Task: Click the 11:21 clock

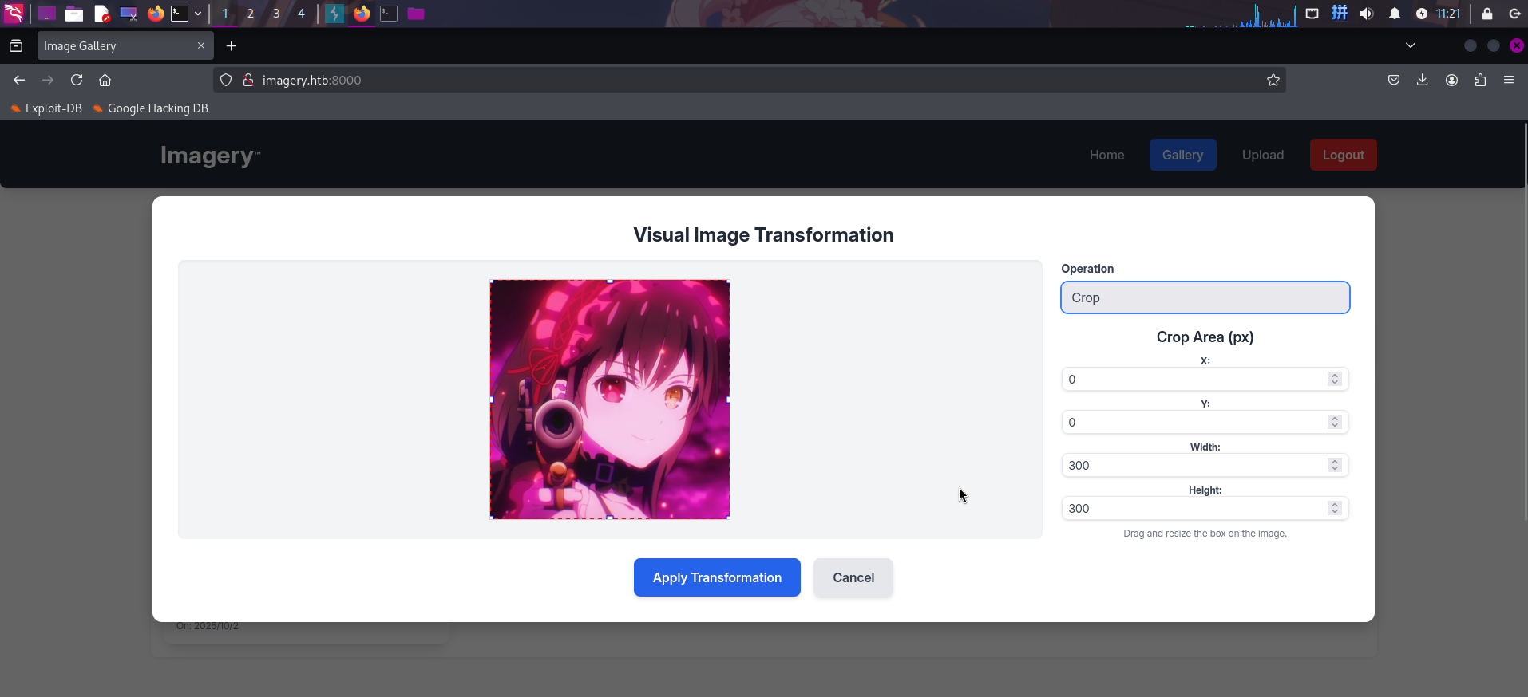Action: point(1448,14)
